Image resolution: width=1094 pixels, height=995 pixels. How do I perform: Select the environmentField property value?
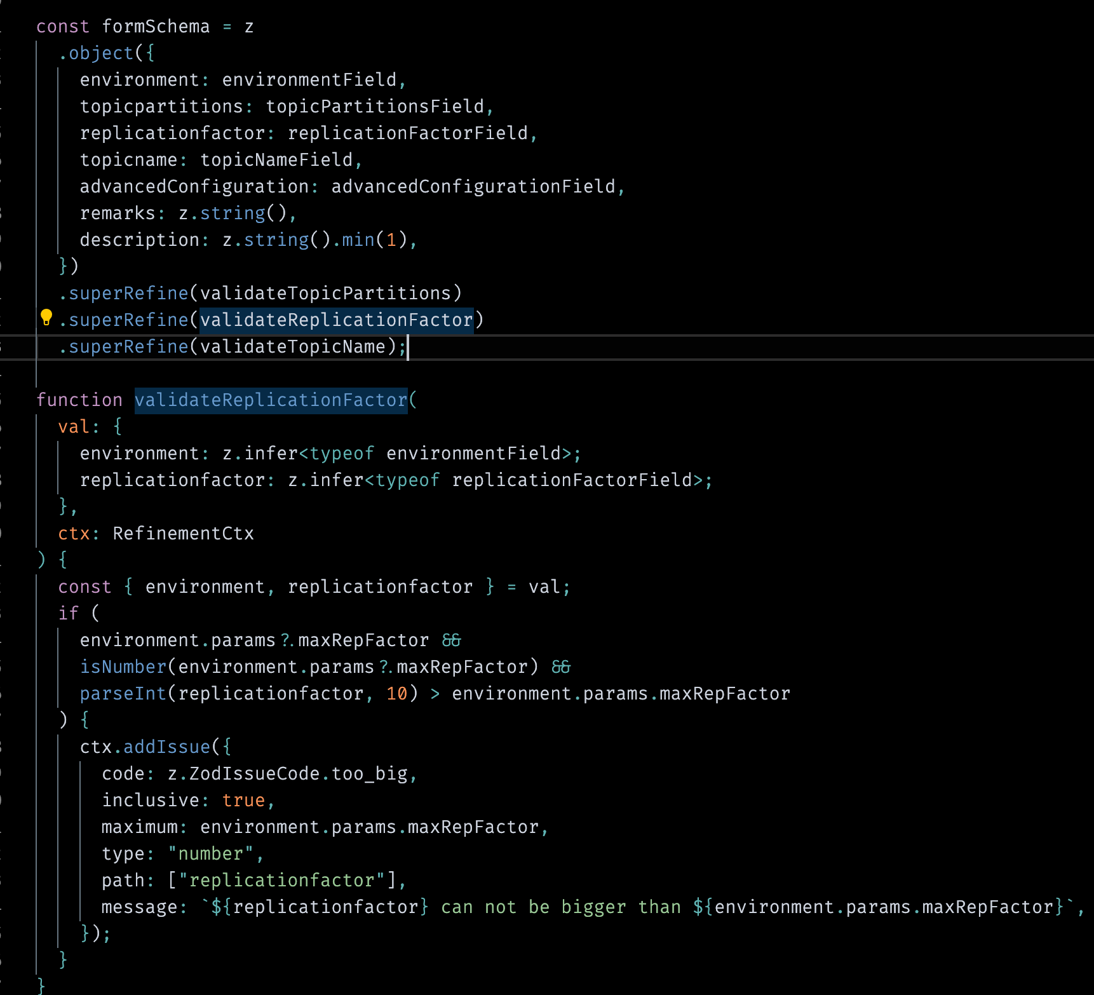tap(311, 79)
